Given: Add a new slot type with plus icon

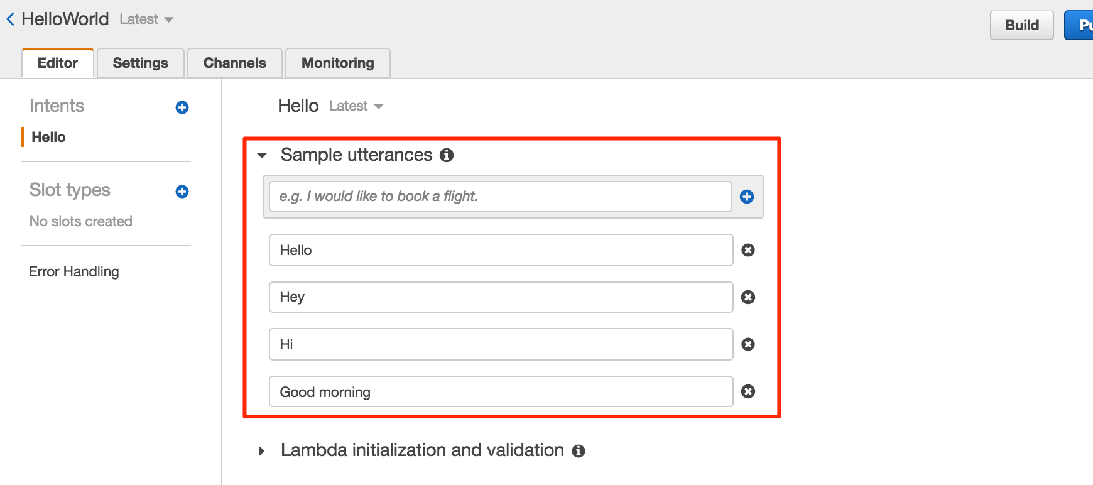Looking at the screenshot, I should (x=182, y=192).
